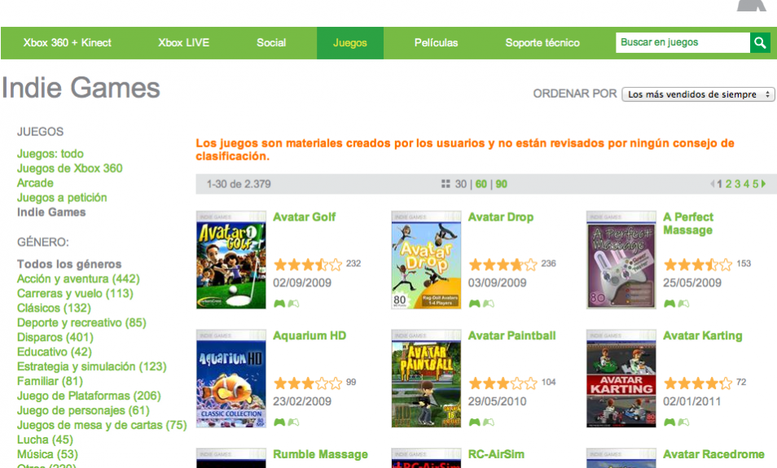
Task: Filter by 'Familiar (81)' genre
Action: tap(50, 381)
